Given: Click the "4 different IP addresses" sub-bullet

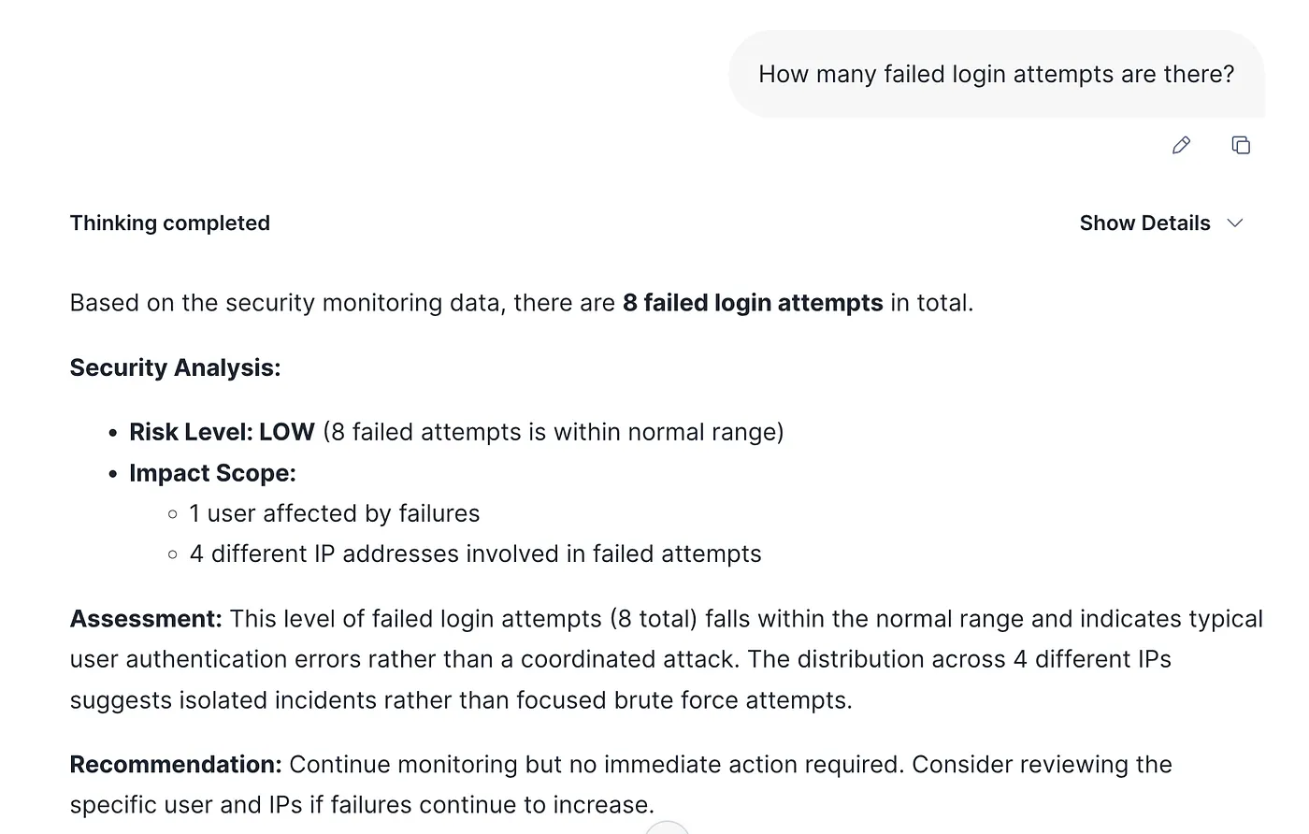Looking at the screenshot, I should 475,554.
